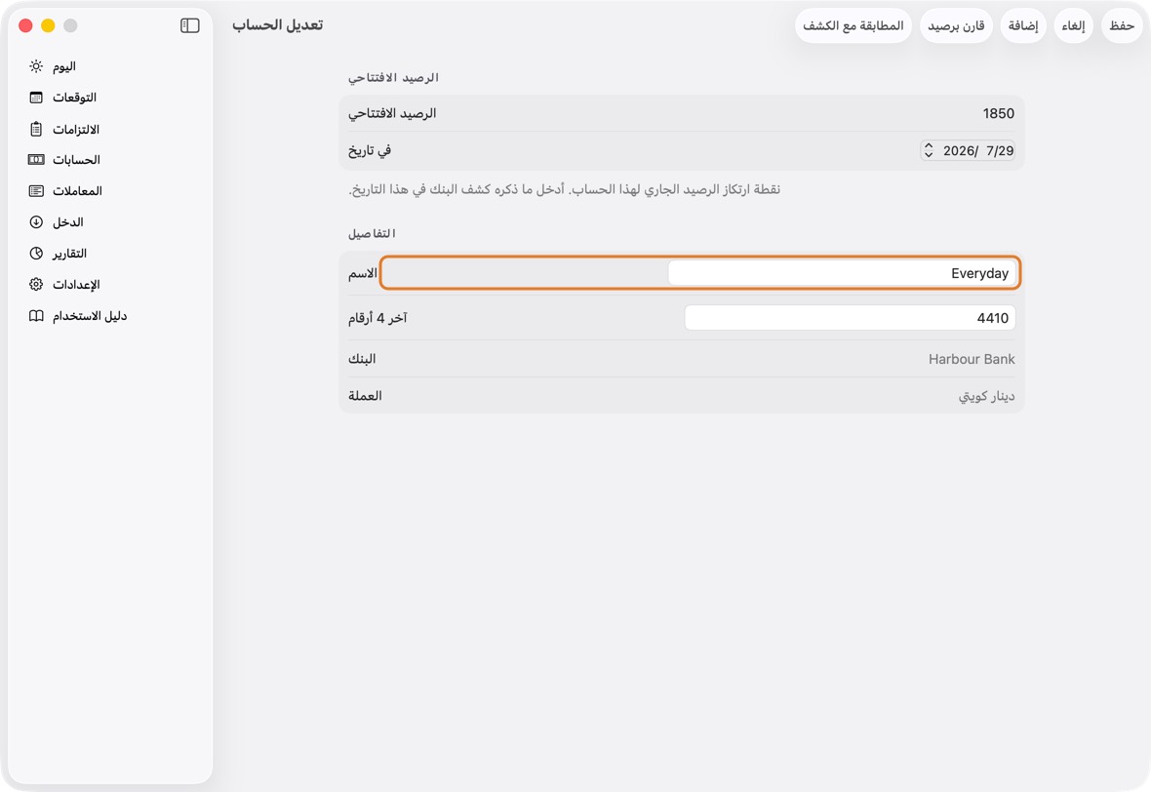The height and width of the screenshot is (792, 1151).
Task: Open الحسابات in the sidebar
Action: tap(76, 159)
